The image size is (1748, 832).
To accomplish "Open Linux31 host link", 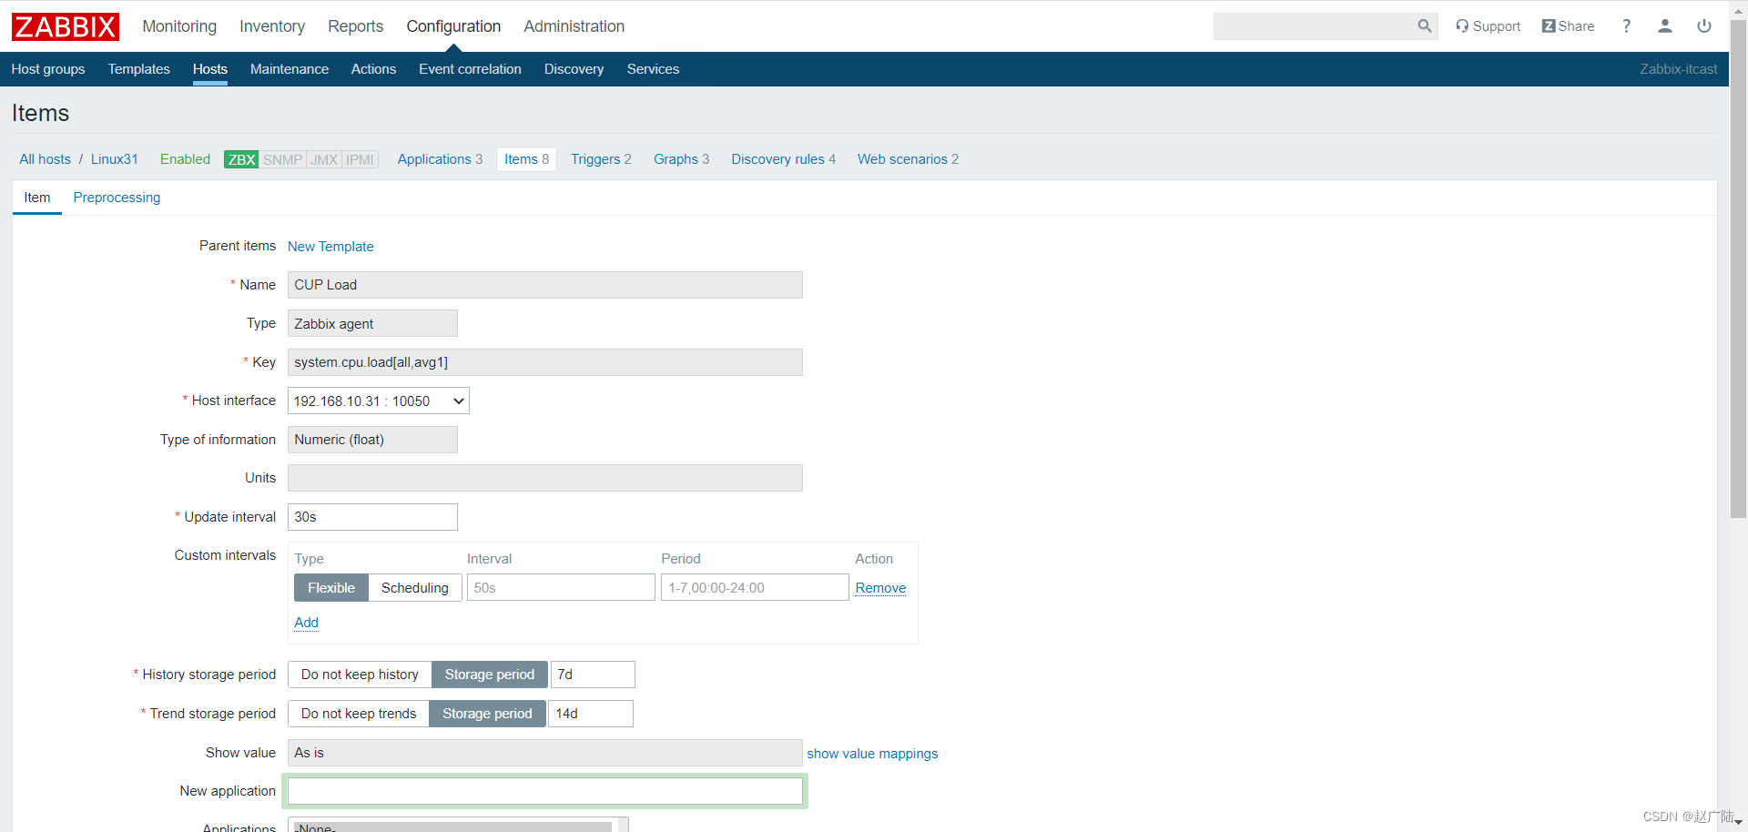I will 115,159.
